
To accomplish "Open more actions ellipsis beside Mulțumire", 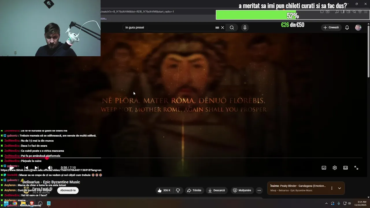I will click(259, 190).
